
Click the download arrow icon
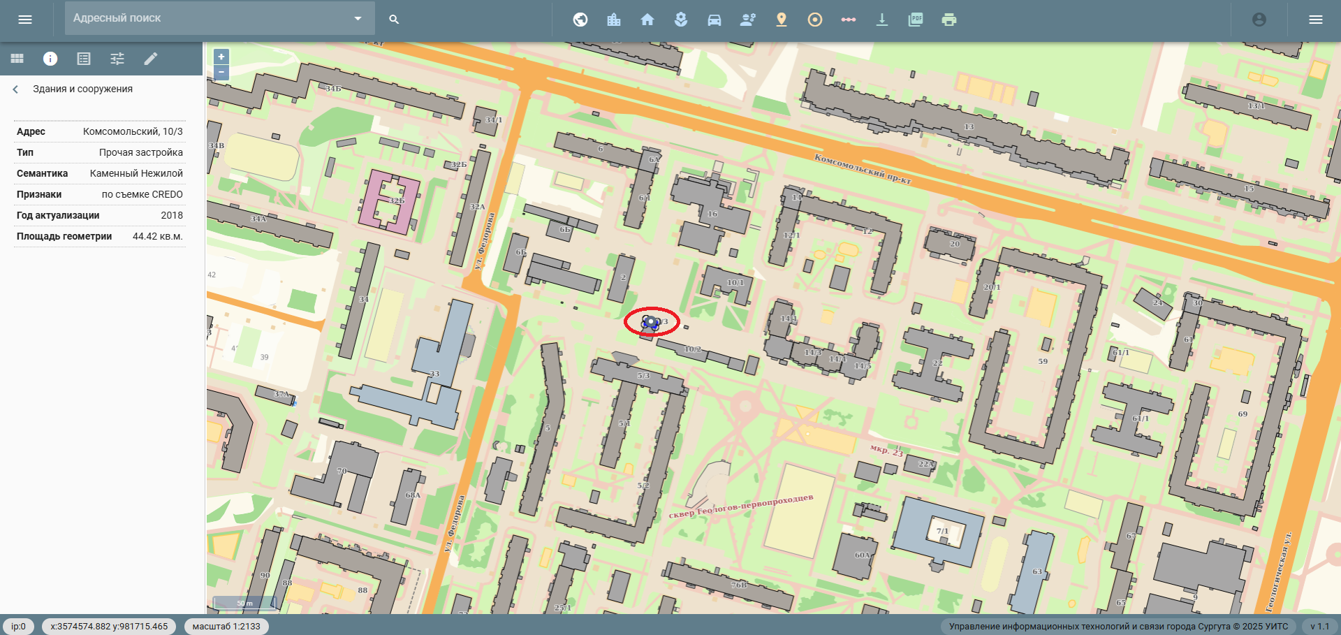[882, 20]
